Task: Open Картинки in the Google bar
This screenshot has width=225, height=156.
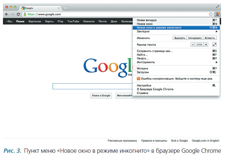Action: click(x=35, y=21)
